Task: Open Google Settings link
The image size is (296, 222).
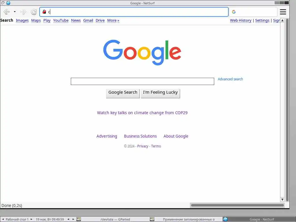Action: point(262,21)
